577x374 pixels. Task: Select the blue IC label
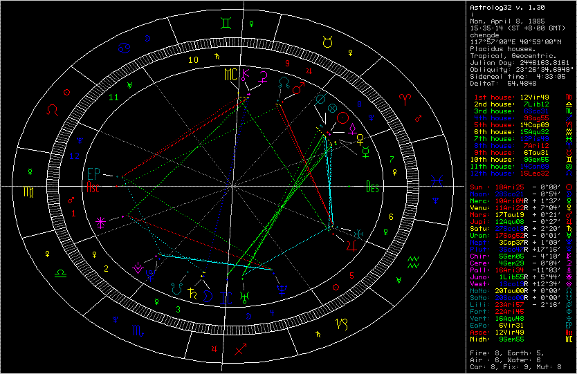[226, 298]
